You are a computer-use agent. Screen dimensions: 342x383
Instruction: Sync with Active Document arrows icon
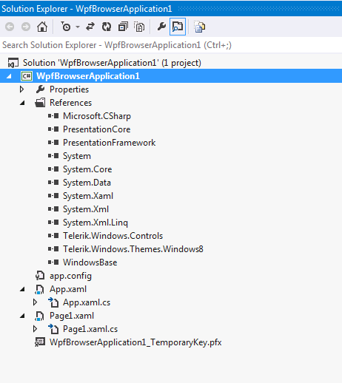(x=90, y=27)
